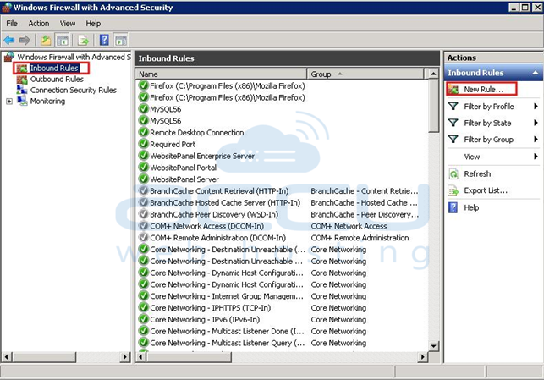
Task: Open Filter by Profile submenu arrow
Action: [x=536, y=106]
